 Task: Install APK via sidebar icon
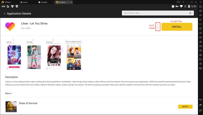[x=200, y=37]
